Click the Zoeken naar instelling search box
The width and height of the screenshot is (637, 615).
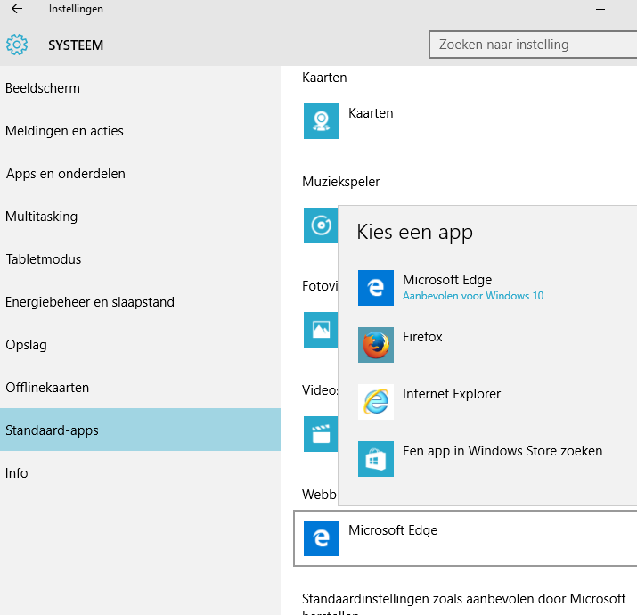(532, 45)
